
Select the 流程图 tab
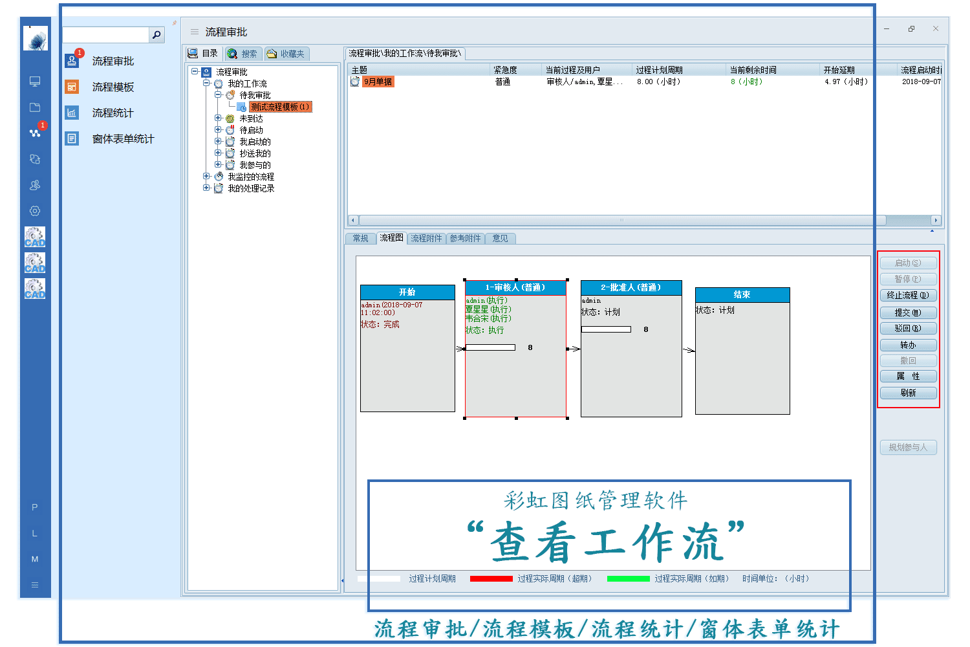(391, 237)
